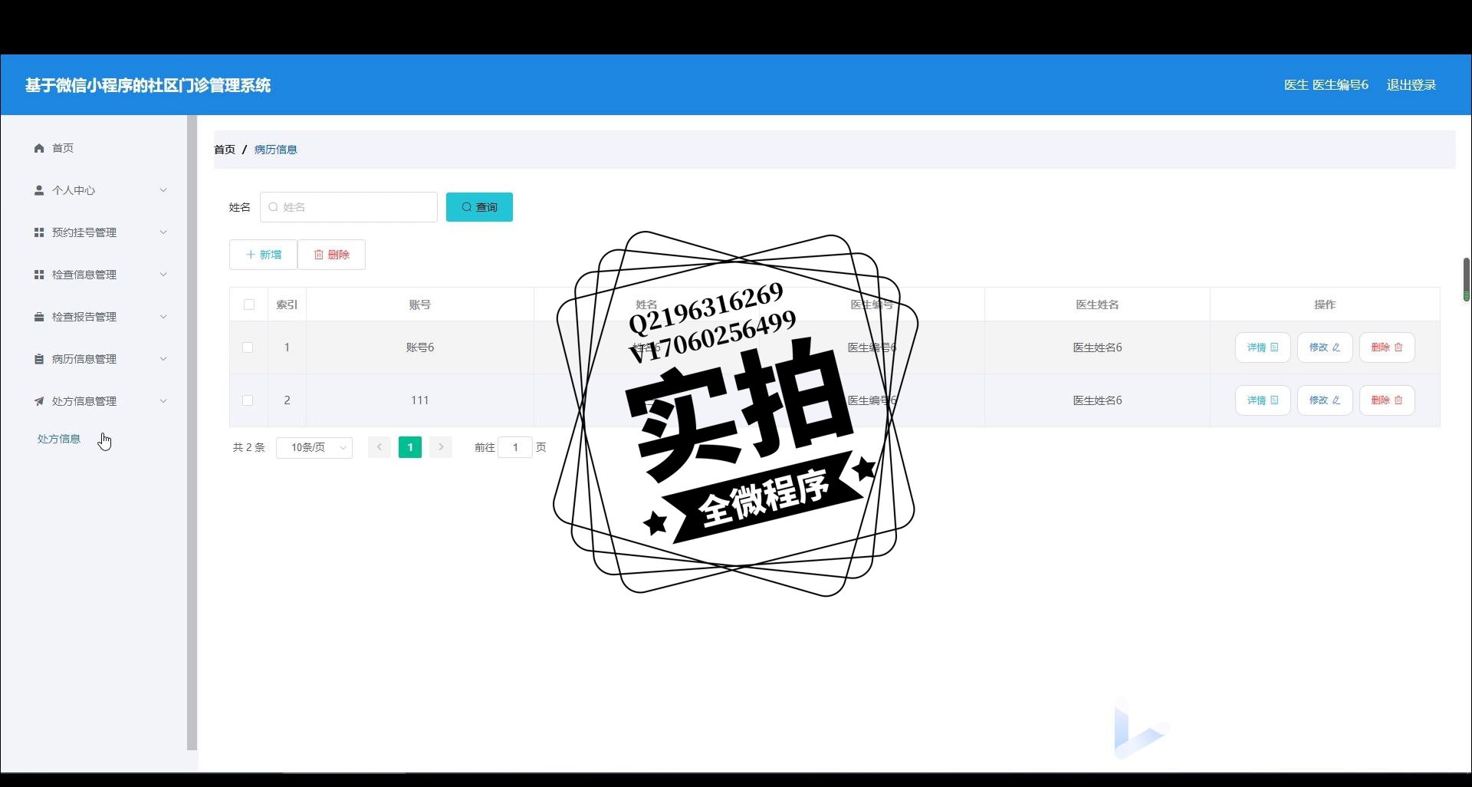Go to previous page arrow
The height and width of the screenshot is (787, 1472).
[379, 447]
